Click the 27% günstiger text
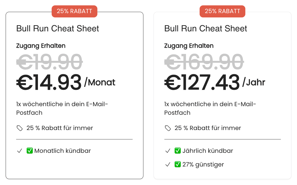This screenshot has height=185, width=297. 203,164
